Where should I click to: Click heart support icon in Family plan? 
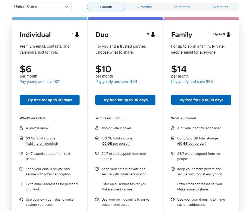pos(173,154)
